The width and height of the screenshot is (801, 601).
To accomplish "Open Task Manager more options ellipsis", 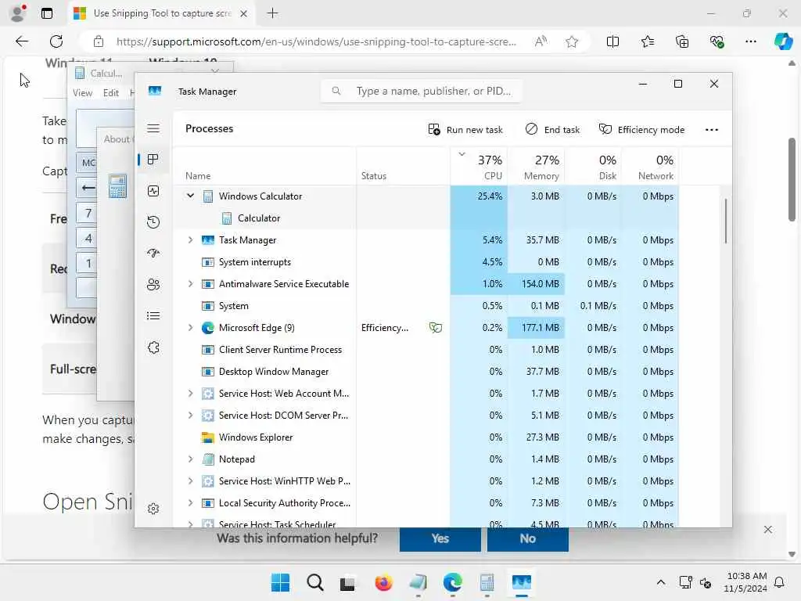I will click(x=712, y=130).
